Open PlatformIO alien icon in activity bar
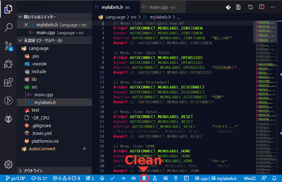Image resolution: width=282 pixels, height=182 pixels. (x=8, y=119)
